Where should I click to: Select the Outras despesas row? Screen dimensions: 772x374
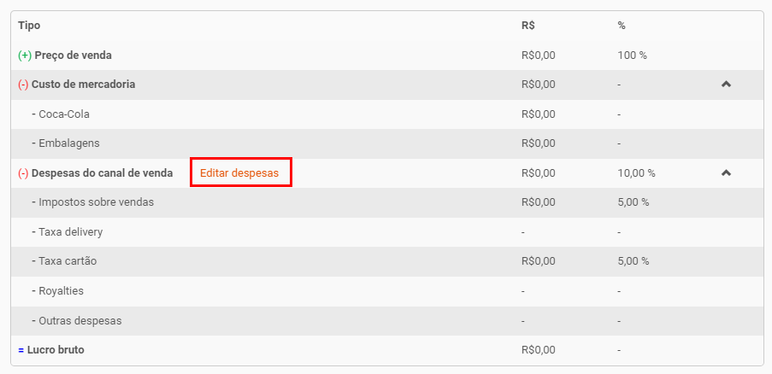pyautogui.click(x=387, y=321)
